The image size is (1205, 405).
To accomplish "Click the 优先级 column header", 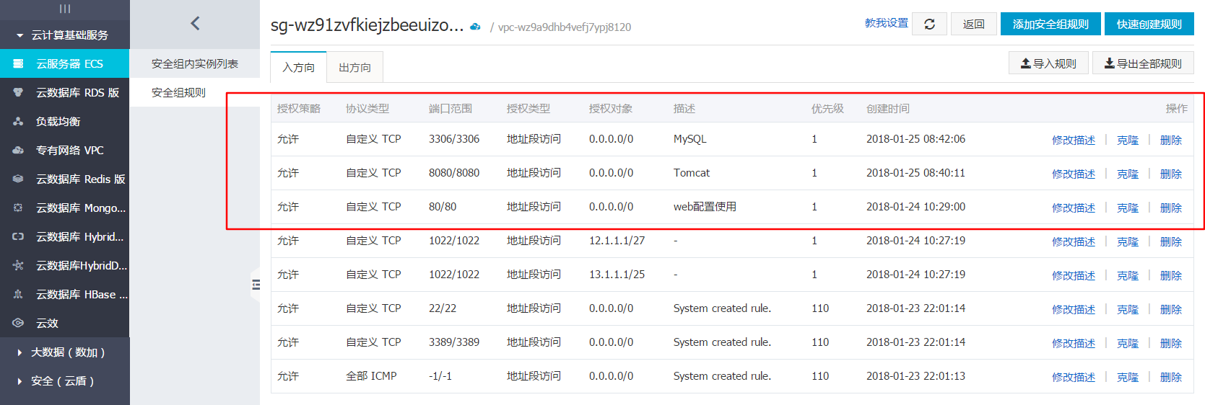I will (827, 109).
